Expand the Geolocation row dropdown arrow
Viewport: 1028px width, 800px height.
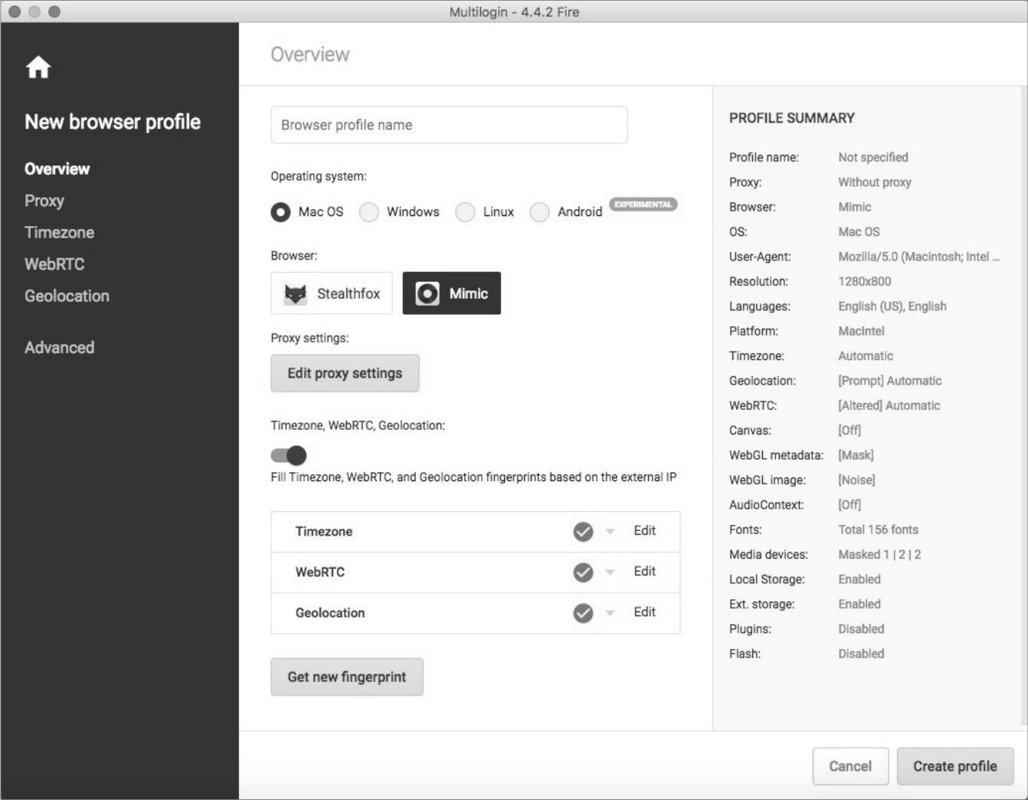[611, 612]
